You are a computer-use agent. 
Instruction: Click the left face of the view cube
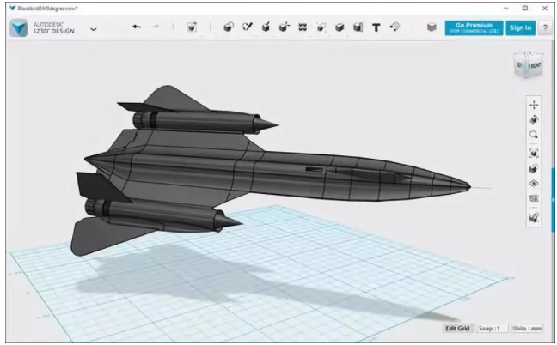coord(520,65)
